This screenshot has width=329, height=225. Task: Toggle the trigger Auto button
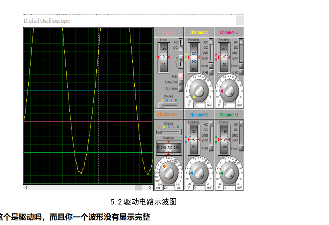180,76
